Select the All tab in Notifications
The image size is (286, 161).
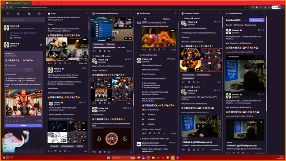pos(145,19)
